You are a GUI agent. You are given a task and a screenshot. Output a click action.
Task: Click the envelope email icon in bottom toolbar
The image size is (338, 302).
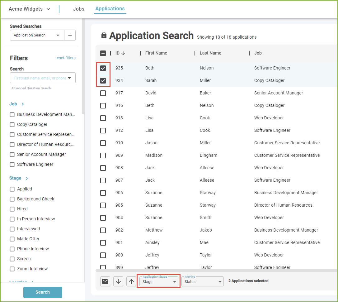point(105,281)
